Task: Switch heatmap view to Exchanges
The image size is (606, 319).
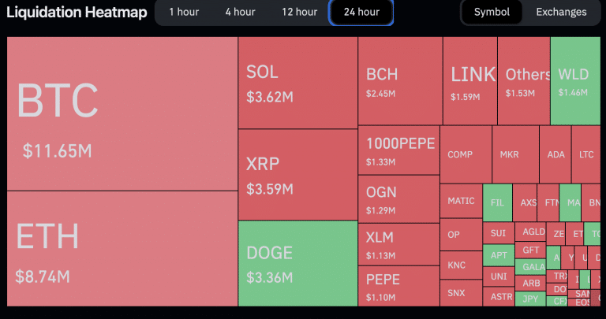Action: point(561,12)
